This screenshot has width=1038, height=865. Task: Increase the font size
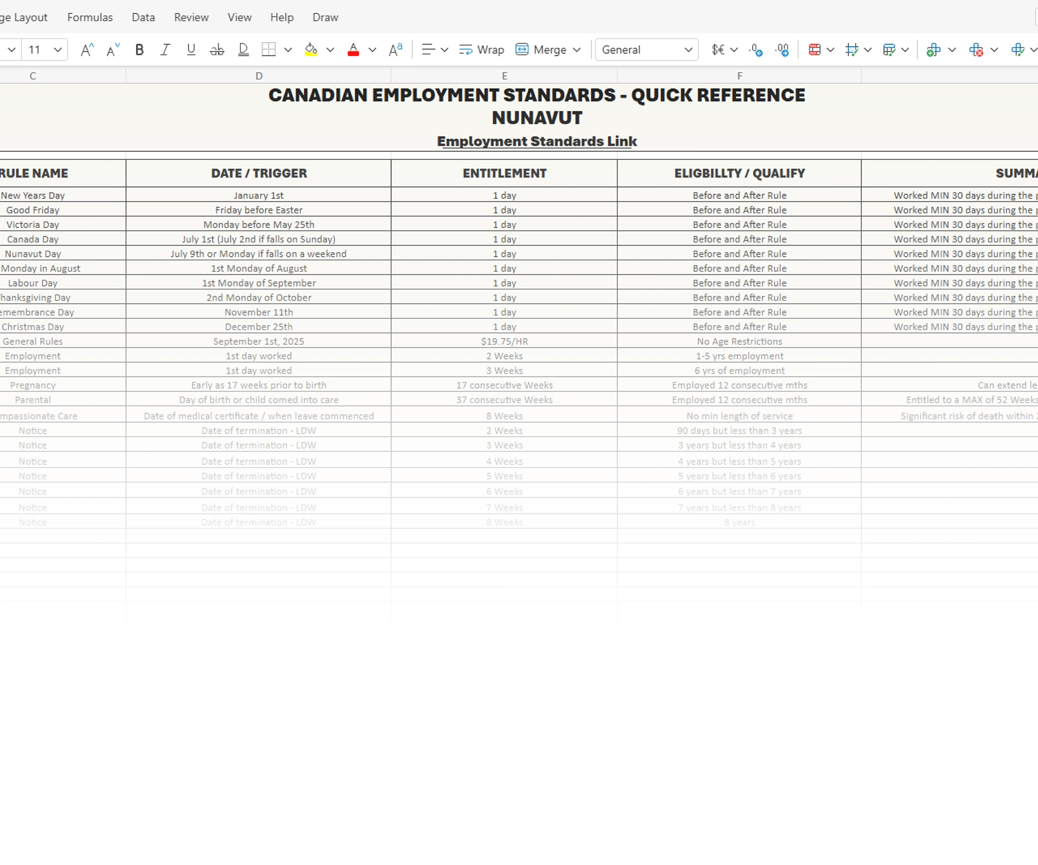tap(87, 50)
